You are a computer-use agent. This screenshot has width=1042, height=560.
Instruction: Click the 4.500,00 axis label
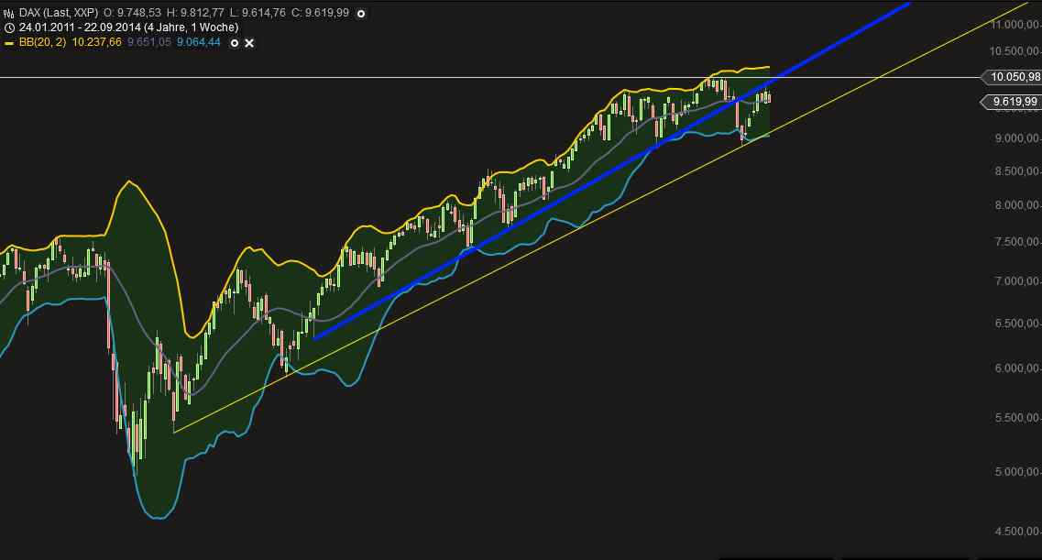coord(1017,532)
